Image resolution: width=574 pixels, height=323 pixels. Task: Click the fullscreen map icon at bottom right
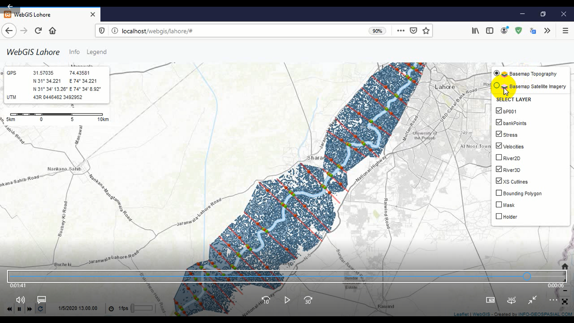[x=565, y=302]
